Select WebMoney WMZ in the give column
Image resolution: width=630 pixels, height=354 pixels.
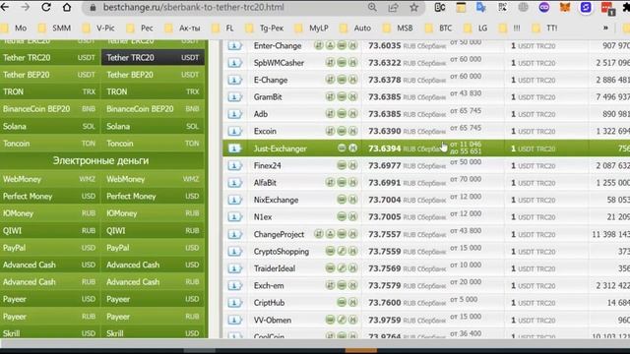pyautogui.click(x=50, y=179)
